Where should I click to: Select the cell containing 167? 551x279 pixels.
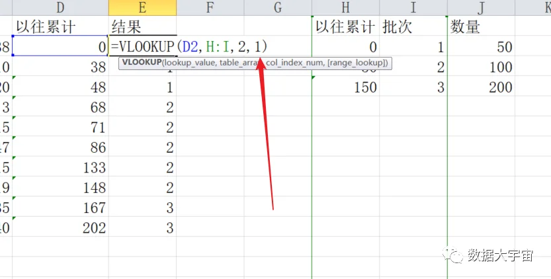click(x=60, y=207)
